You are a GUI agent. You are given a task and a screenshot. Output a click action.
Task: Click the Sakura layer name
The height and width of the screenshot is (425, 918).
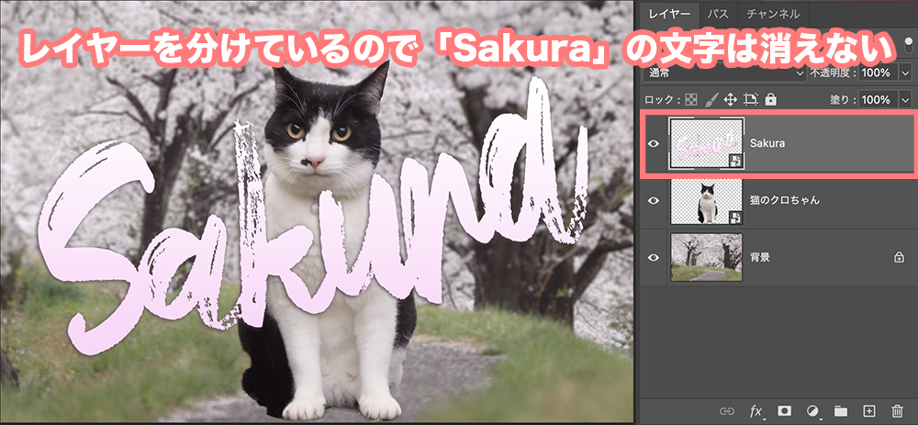(767, 143)
